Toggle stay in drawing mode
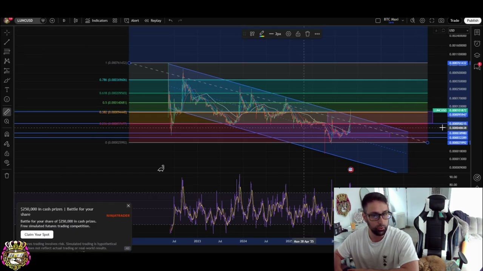 (7, 144)
